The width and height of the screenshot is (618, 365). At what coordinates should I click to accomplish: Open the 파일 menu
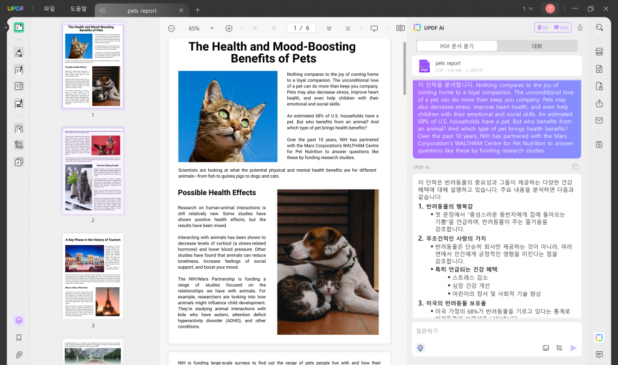tap(49, 8)
